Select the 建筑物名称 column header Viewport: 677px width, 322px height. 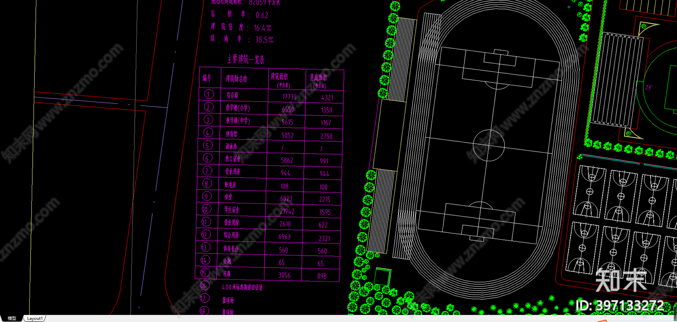click(x=237, y=78)
